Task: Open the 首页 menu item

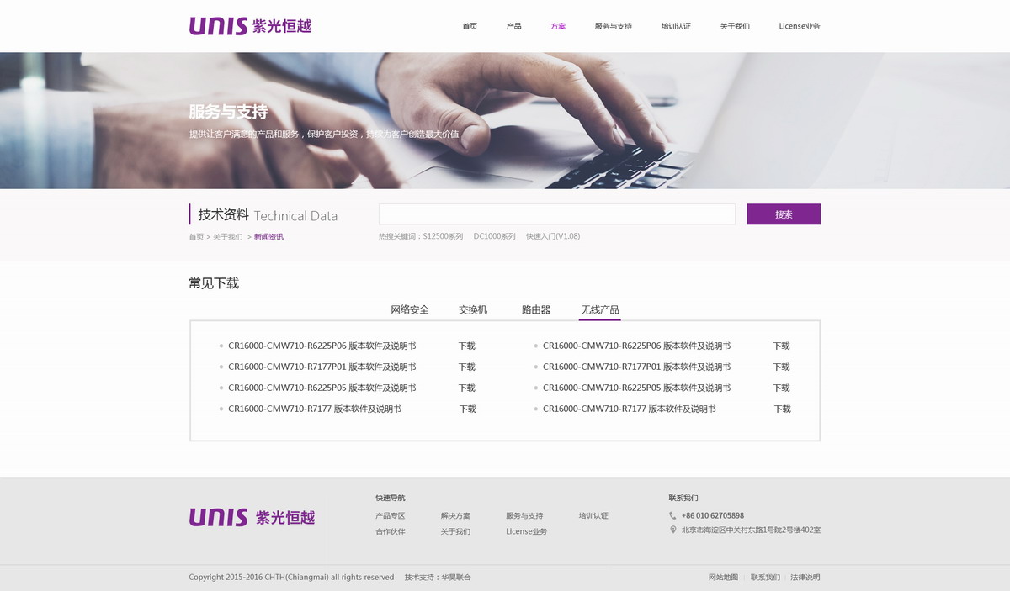Action: (470, 26)
